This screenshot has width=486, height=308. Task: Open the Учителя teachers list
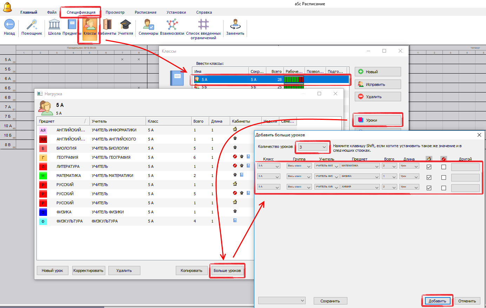click(125, 25)
